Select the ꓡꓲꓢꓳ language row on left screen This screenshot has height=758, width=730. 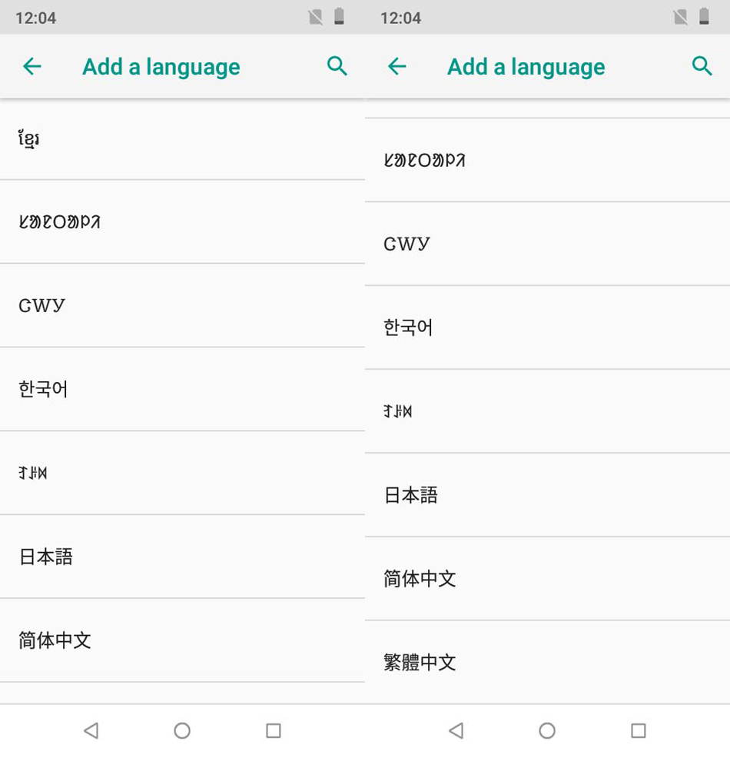(182, 222)
